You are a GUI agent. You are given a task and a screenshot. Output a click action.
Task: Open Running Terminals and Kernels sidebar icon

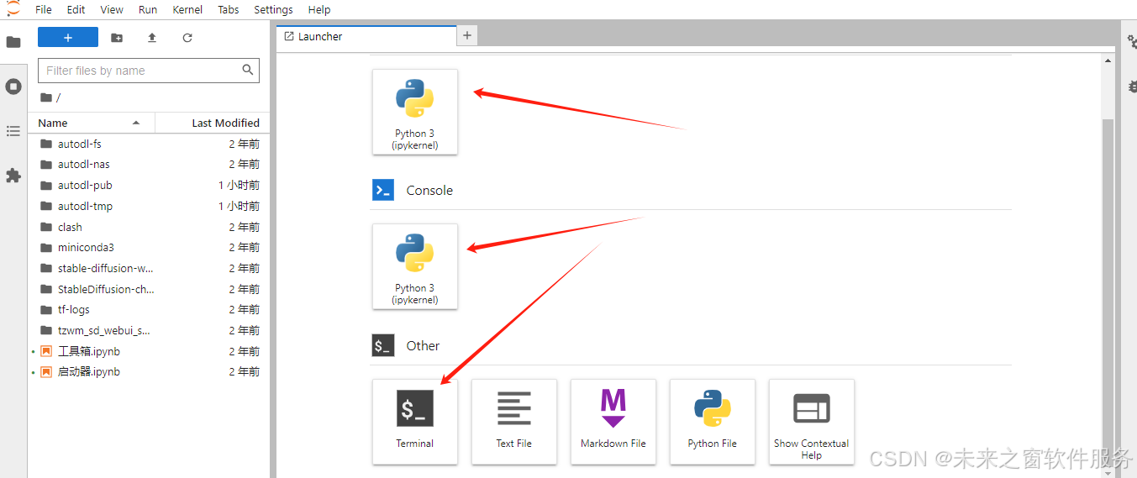click(13, 87)
